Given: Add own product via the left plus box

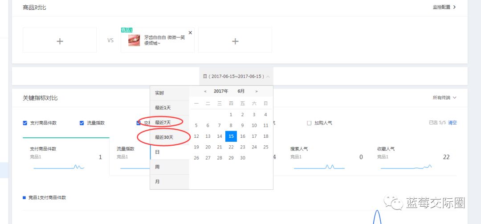Looking at the screenshot, I should pyautogui.click(x=60, y=40).
